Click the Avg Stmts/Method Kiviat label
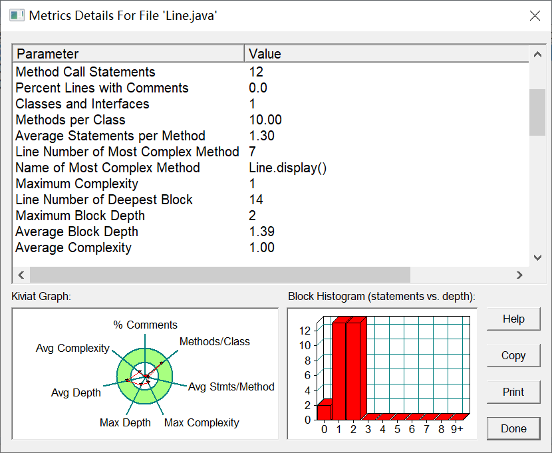Image resolution: width=552 pixels, height=453 pixels. point(231,387)
